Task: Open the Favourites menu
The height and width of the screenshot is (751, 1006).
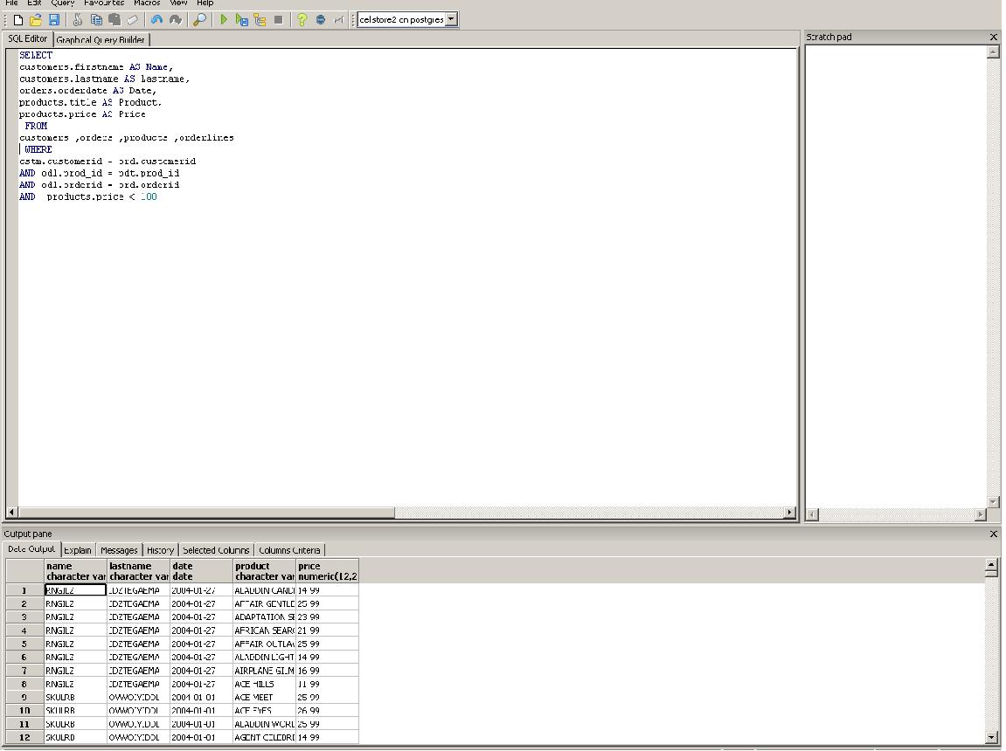Action: click(x=104, y=3)
